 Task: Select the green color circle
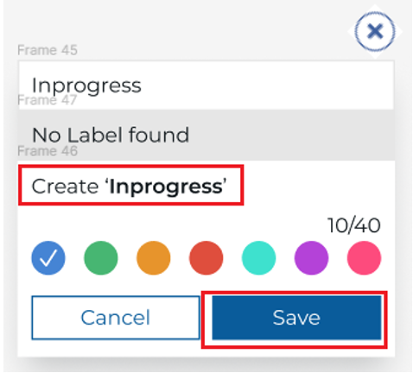click(x=101, y=257)
